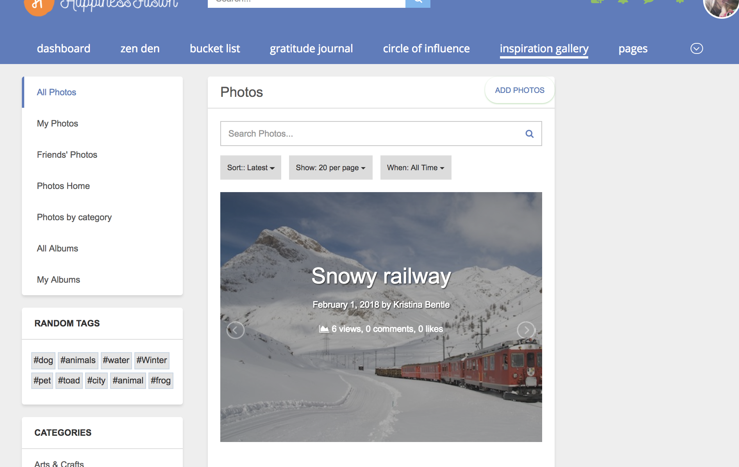Open the zen den tab
Viewport: 739px width, 467px height.
pyautogui.click(x=140, y=48)
